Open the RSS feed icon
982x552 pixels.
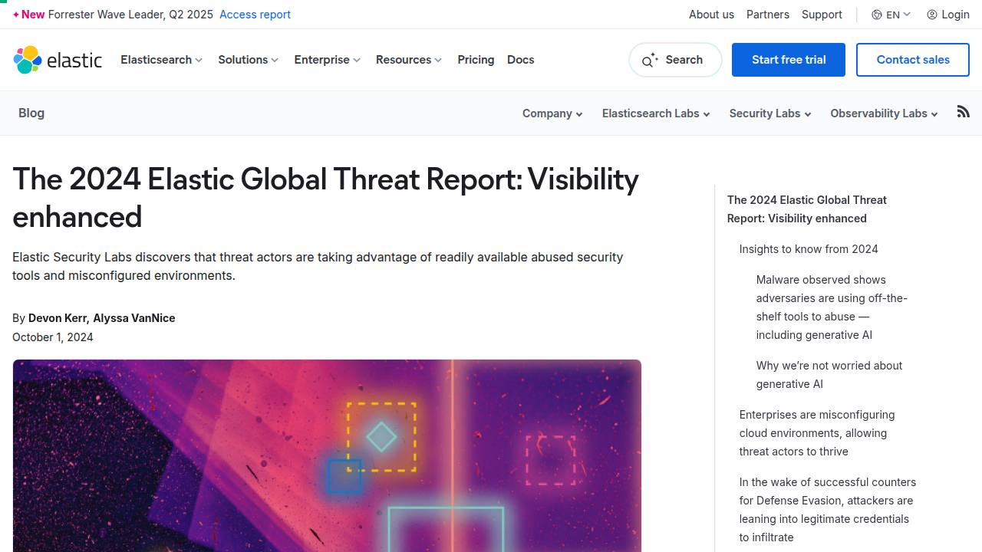(964, 112)
